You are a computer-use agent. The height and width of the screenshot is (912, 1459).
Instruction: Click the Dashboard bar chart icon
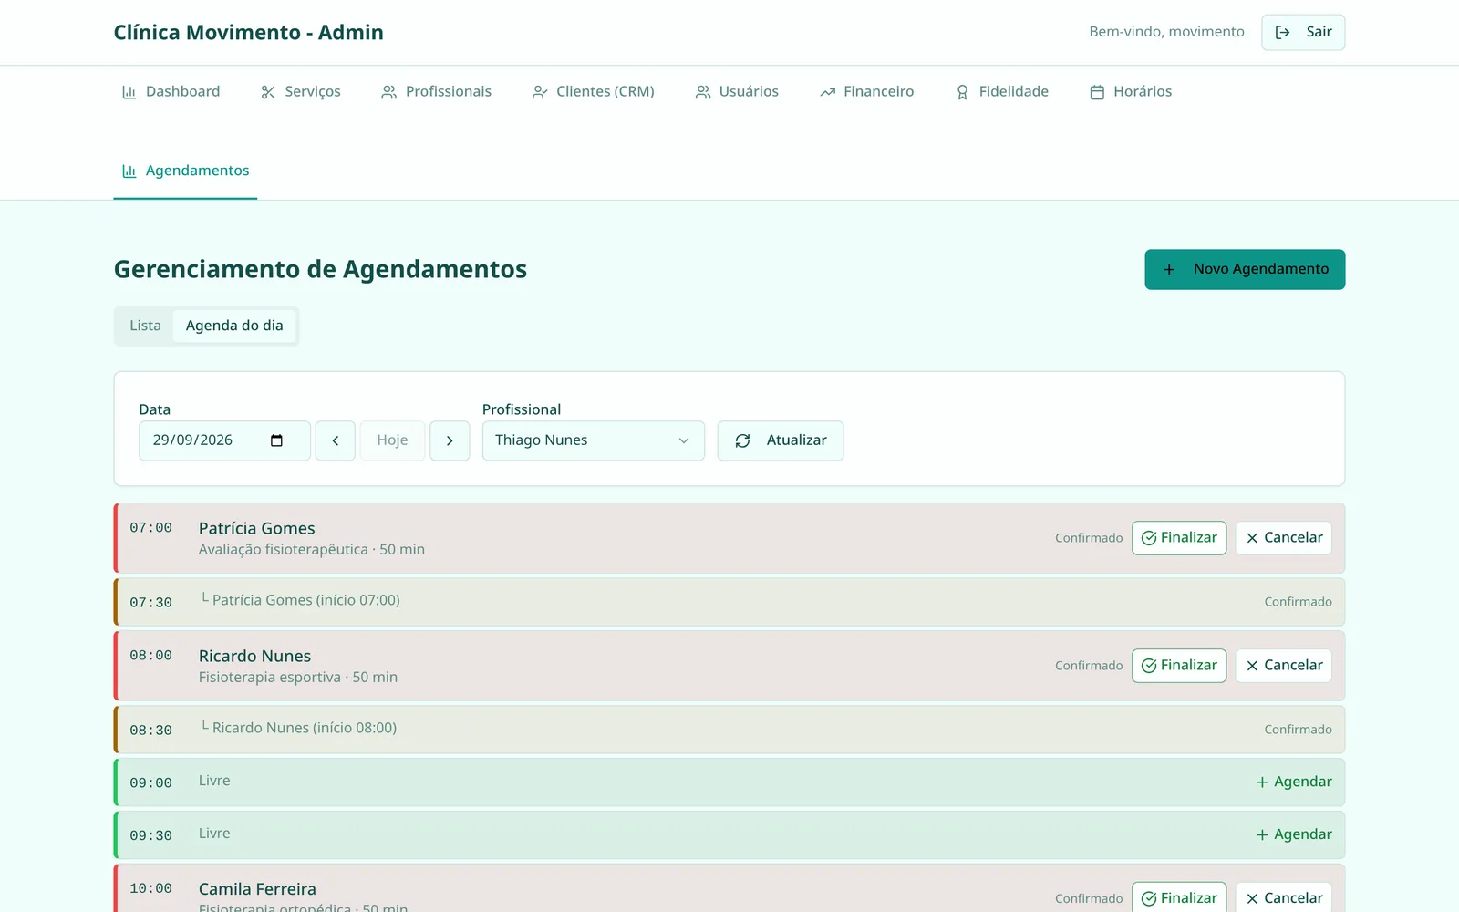(129, 92)
